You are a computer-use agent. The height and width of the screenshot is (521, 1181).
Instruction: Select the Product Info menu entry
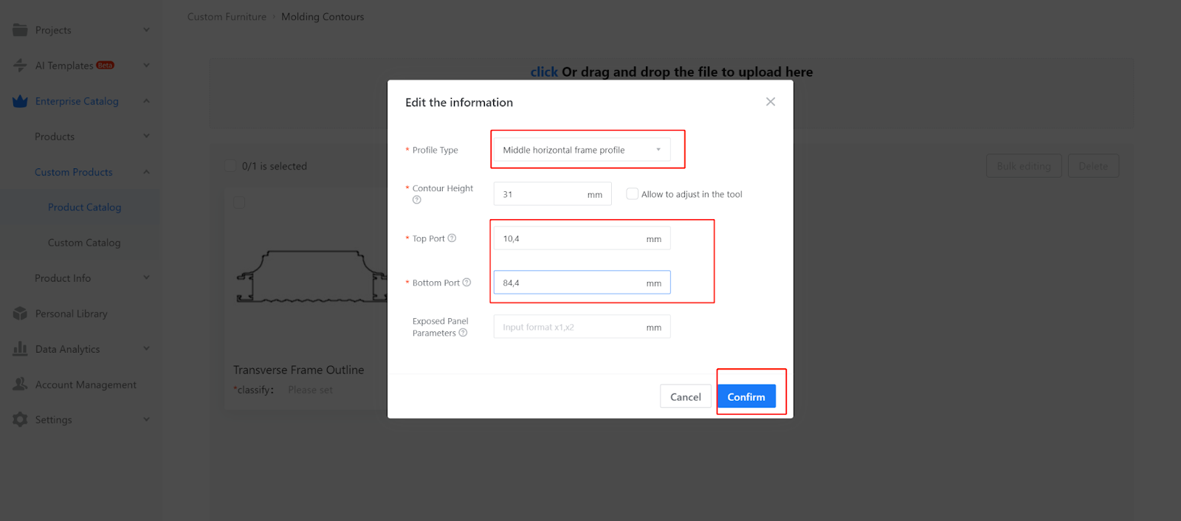pyautogui.click(x=63, y=278)
